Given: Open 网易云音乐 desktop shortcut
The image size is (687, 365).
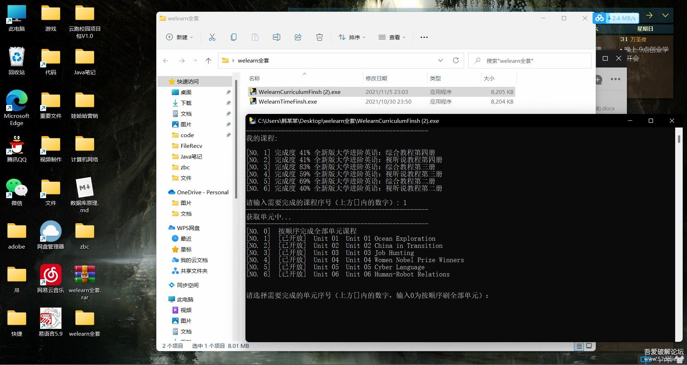Looking at the screenshot, I should click(50, 279).
